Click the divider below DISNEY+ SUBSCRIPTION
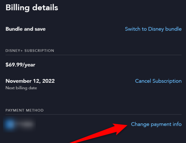This screenshot has width=186, height=143. (93, 55)
